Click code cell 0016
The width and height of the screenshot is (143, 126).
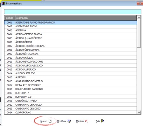pyautogui.click(x=10, y=81)
